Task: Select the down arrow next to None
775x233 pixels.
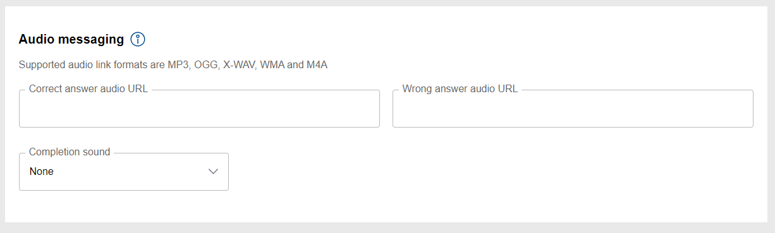Action: pos(214,172)
